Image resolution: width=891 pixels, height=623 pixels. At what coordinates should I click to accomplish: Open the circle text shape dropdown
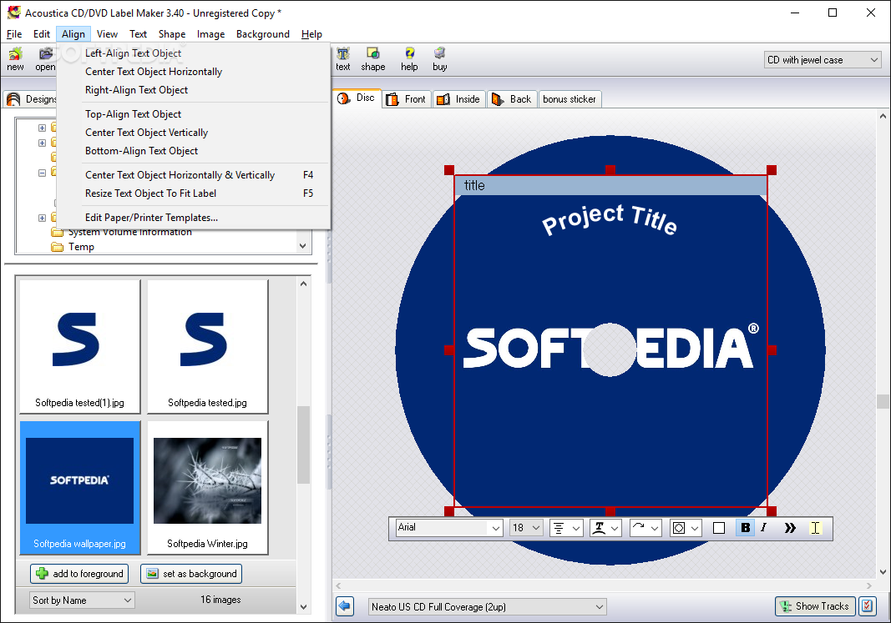point(686,528)
